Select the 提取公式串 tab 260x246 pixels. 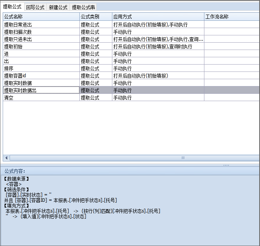[83, 7]
